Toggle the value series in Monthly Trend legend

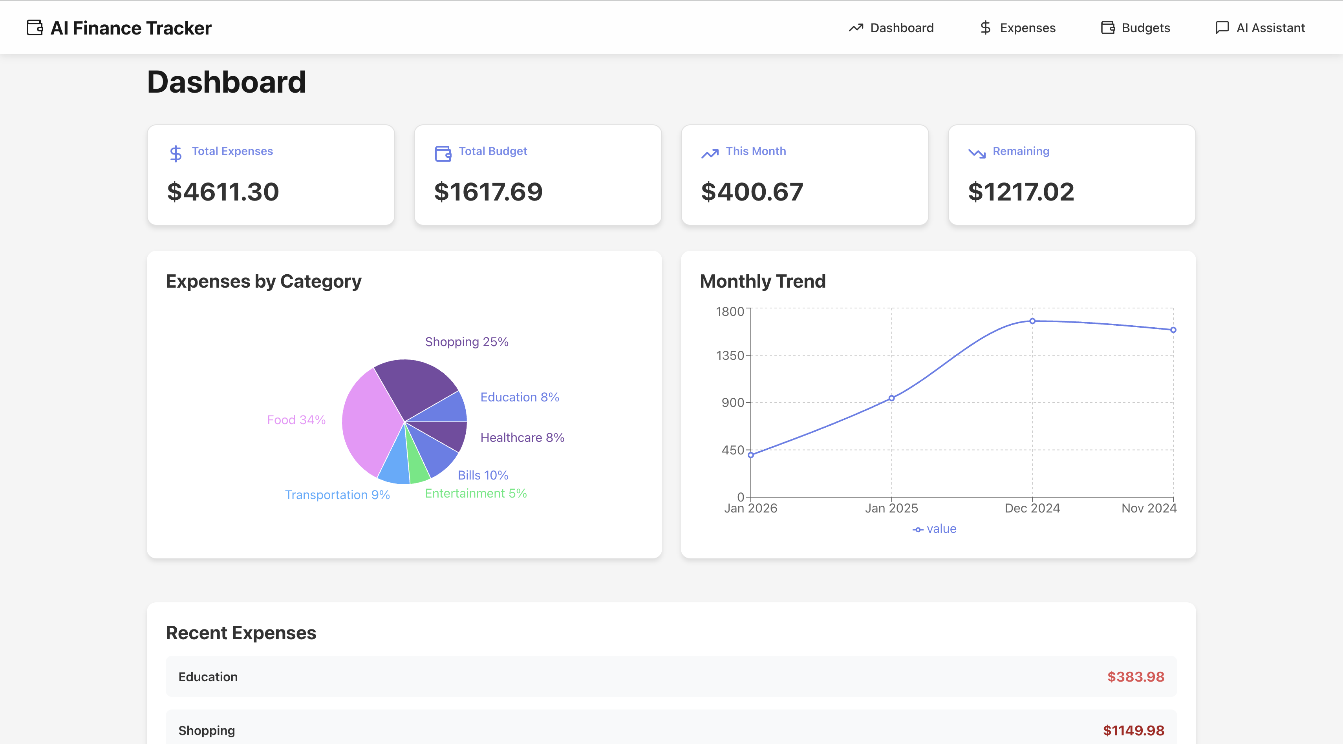click(x=934, y=528)
